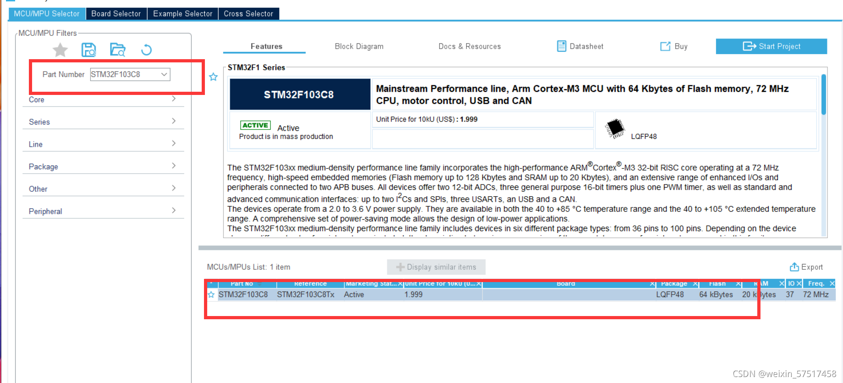
Task: Click the save search filter icon
Action: [x=88, y=50]
